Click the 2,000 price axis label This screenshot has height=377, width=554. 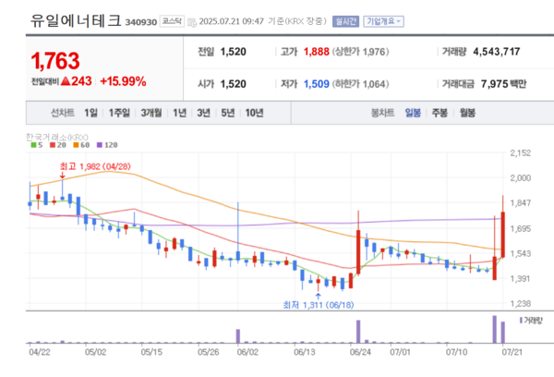click(x=521, y=178)
